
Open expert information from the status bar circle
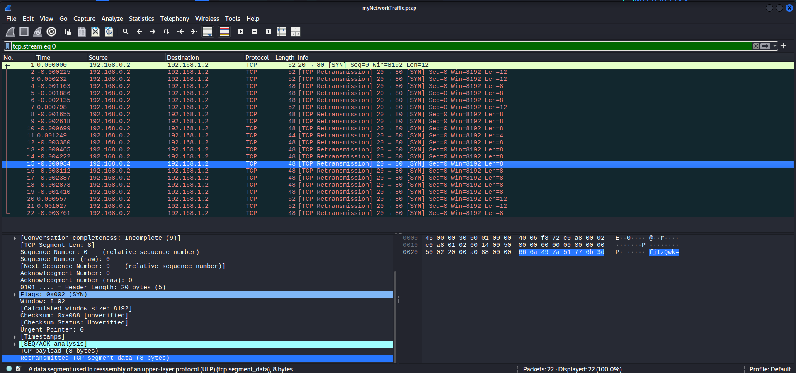9,368
